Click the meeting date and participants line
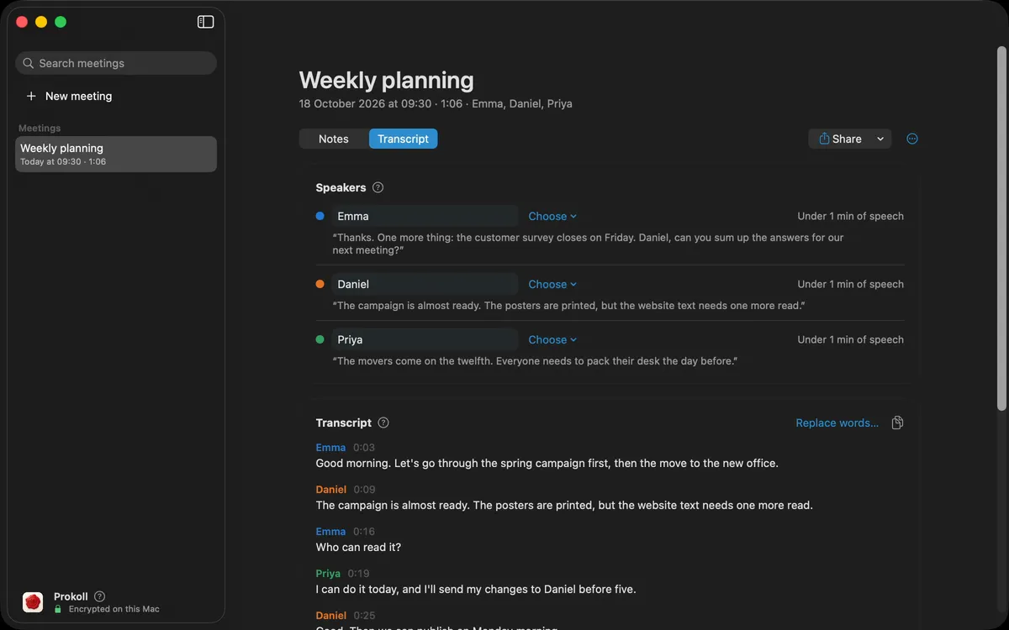This screenshot has width=1009, height=630. (x=436, y=104)
